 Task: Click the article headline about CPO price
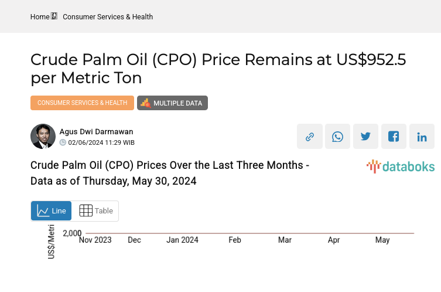point(217,69)
